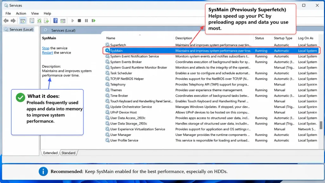Select the System Events Broker row
The width and height of the screenshot is (325, 183).
pyautogui.click(x=211, y=62)
